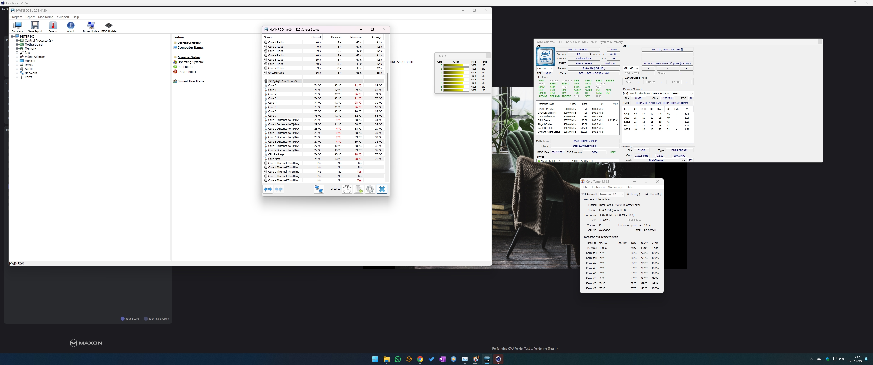This screenshot has height=365, width=873.
Task: Open the Prozessor #0 combo box in Core Temp
Action: click(611, 194)
